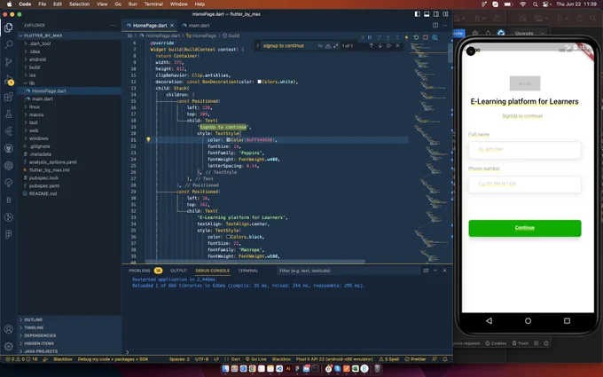Open the Selection menu in menu bar

click(79, 4)
